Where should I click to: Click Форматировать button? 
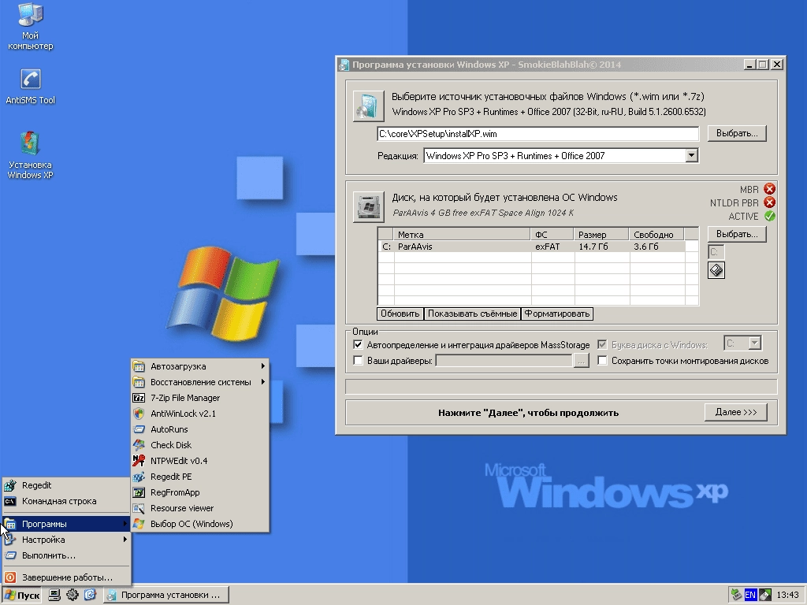[x=557, y=314]
